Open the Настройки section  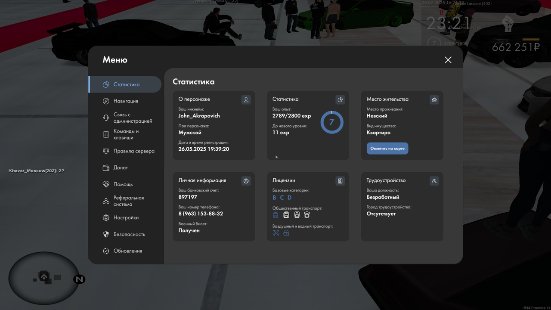pyautogui.click(x=125, y=218)
